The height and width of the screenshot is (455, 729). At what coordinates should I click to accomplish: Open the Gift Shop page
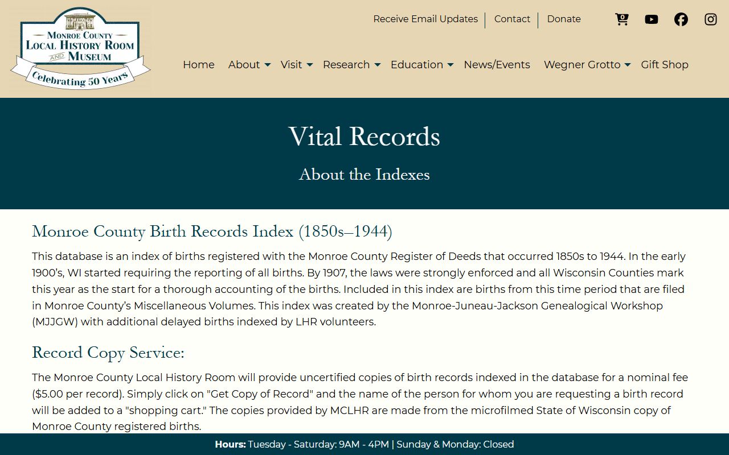coord(665,65)
